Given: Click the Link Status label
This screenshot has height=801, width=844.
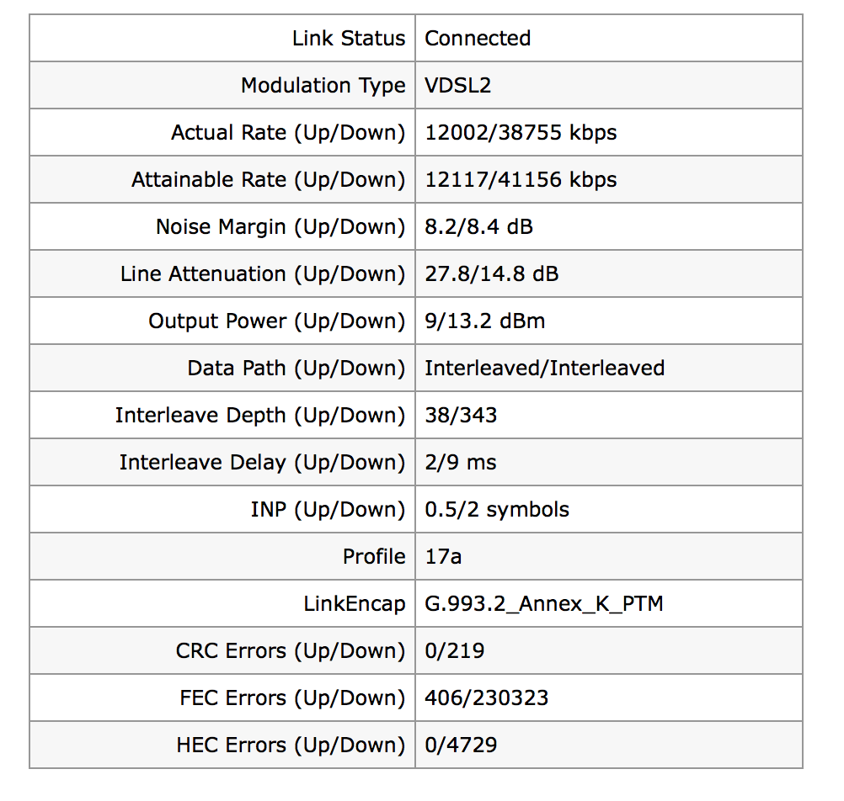Looking at the screenshot, I should pos(349,39).
